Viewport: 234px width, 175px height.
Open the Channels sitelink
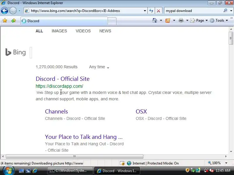[56, 111]
